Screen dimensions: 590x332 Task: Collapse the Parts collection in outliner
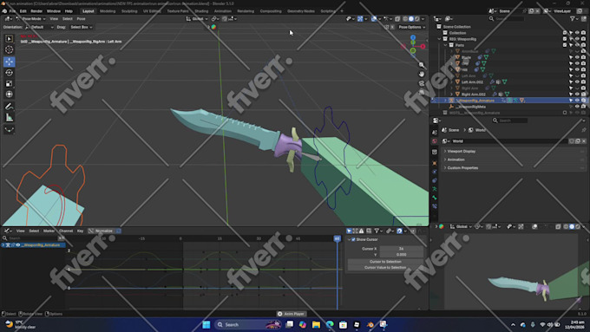pos(445,45)
